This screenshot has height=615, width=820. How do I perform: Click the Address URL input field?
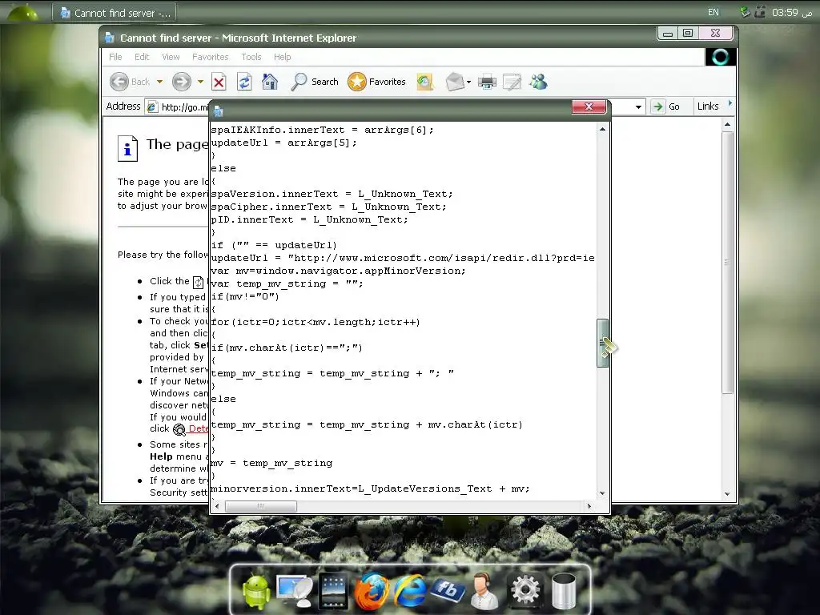[x=395, y=107]
